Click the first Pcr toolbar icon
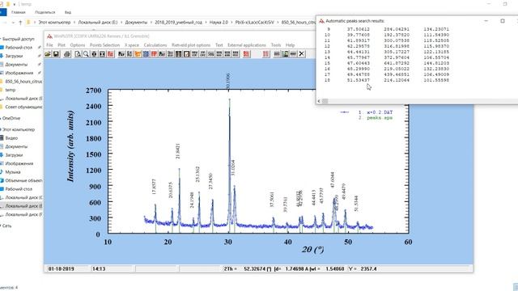The height and width of the screenshot is (291, 518). tap(121, 54)
